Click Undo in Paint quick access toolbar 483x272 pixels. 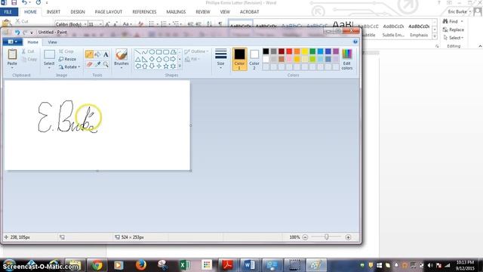click(17, 32)
